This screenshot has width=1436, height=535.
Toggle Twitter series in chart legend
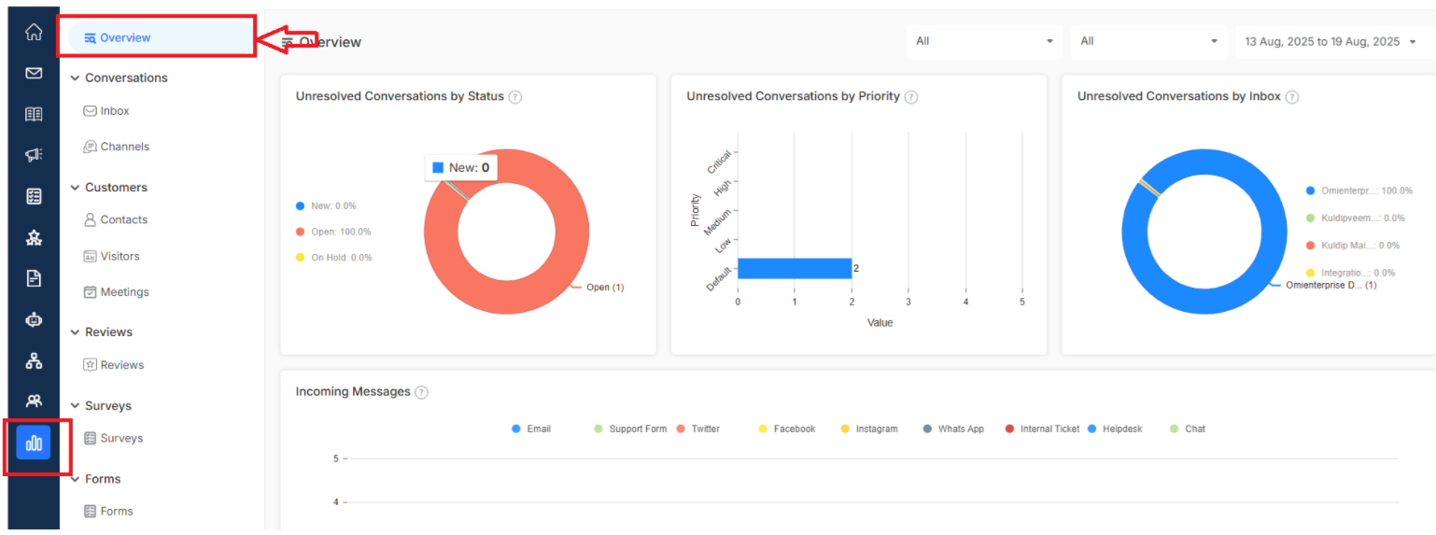click(697, 429)
